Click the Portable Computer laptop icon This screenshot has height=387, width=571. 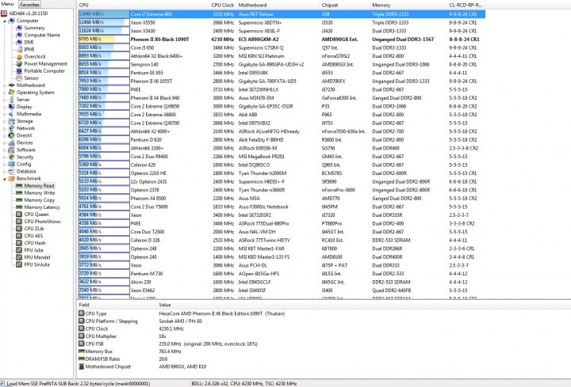coord(19,71)
